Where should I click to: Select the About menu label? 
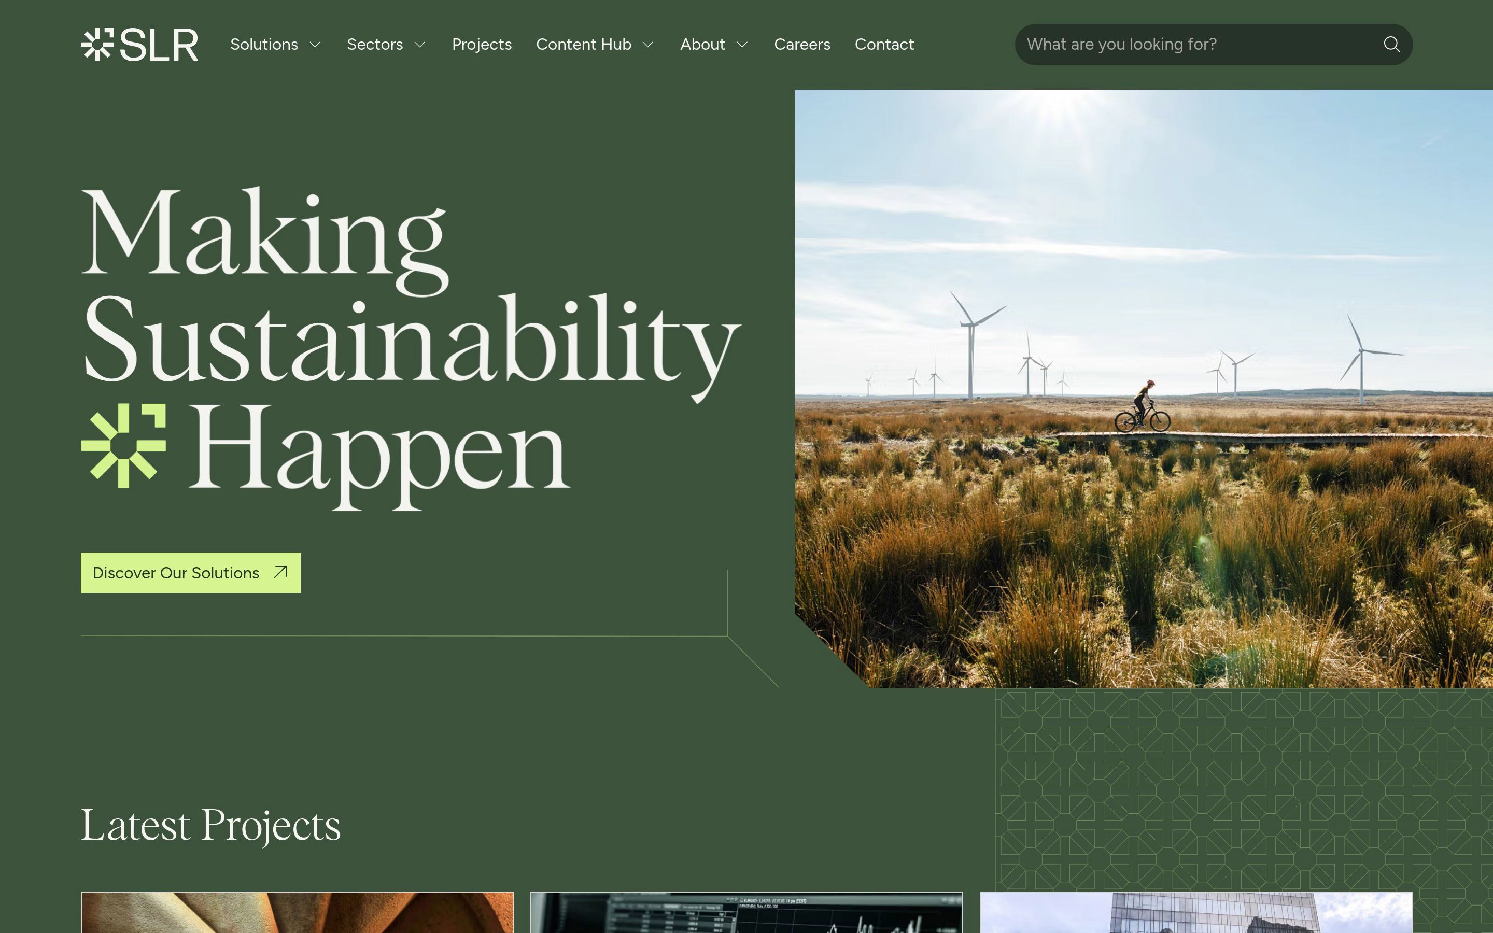(702, 45)
